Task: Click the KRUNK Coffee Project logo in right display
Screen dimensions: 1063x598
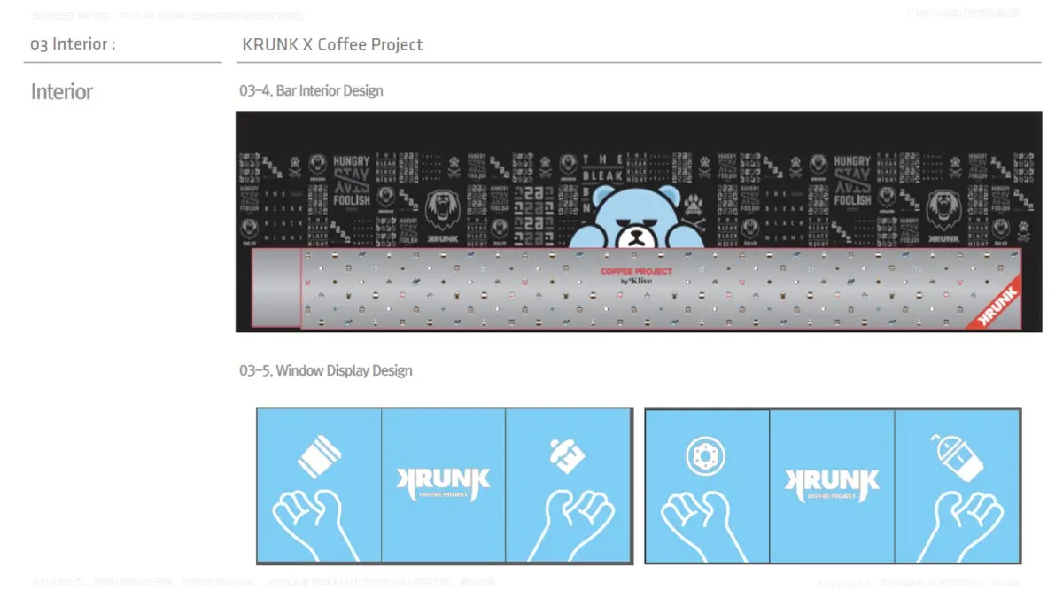Action: 831,485
